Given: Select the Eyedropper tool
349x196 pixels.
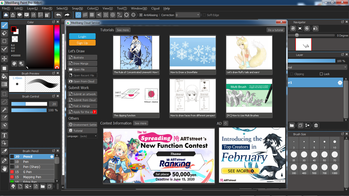Looking at the screenshot, I should pos(4,161).
